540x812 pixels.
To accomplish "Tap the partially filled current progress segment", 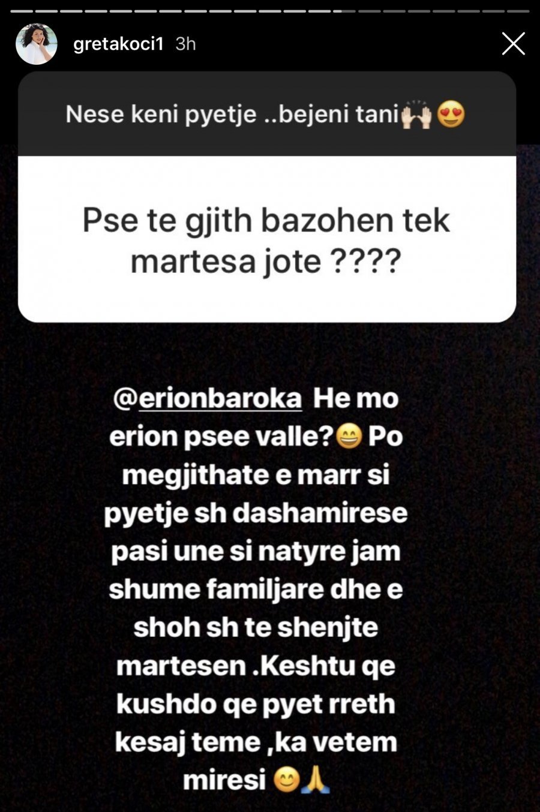I will 345,11.
